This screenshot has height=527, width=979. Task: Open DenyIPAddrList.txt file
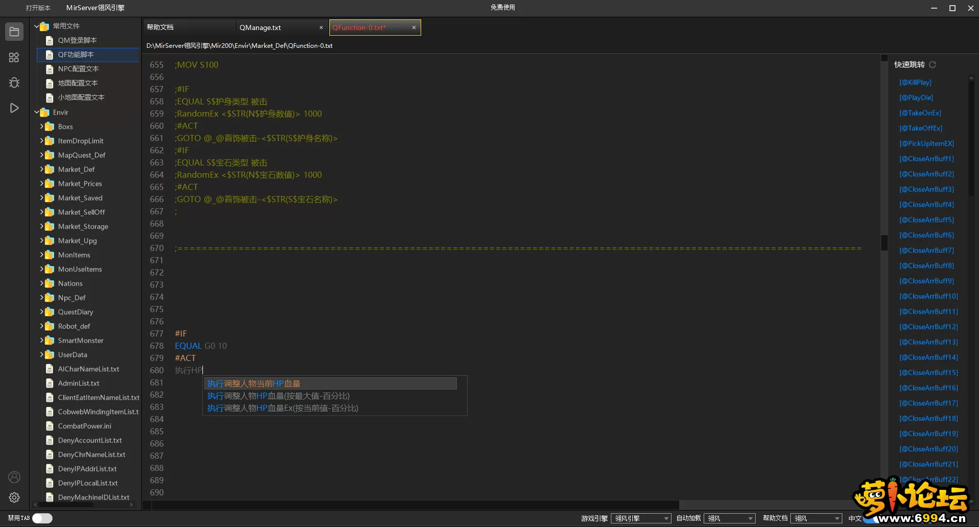pos(88,469)
